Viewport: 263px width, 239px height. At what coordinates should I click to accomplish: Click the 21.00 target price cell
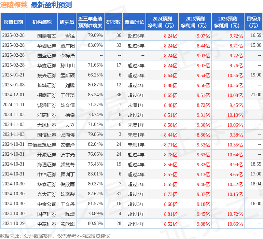[255, 95]
